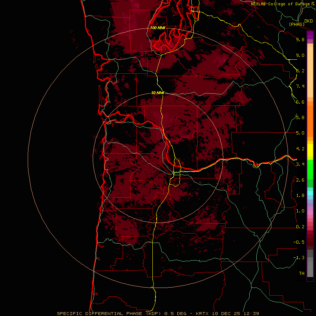Click the dark orange segment of the color bar

(310, 121)
